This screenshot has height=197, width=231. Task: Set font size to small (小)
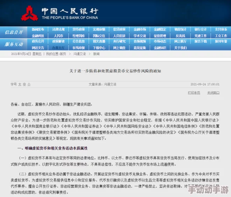coord(29,84)
